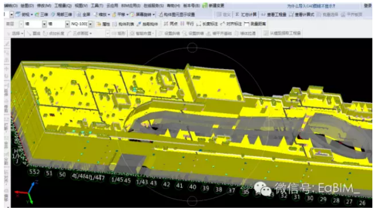Screen dimensions: 374x210
Task: Select the 三点画弧 three-point arc tool
Action: point(78,33)
